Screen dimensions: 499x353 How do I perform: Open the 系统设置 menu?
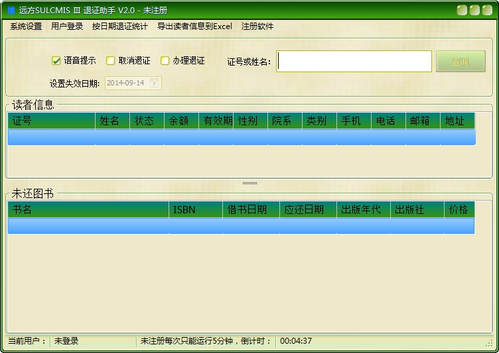pos(26,26)
